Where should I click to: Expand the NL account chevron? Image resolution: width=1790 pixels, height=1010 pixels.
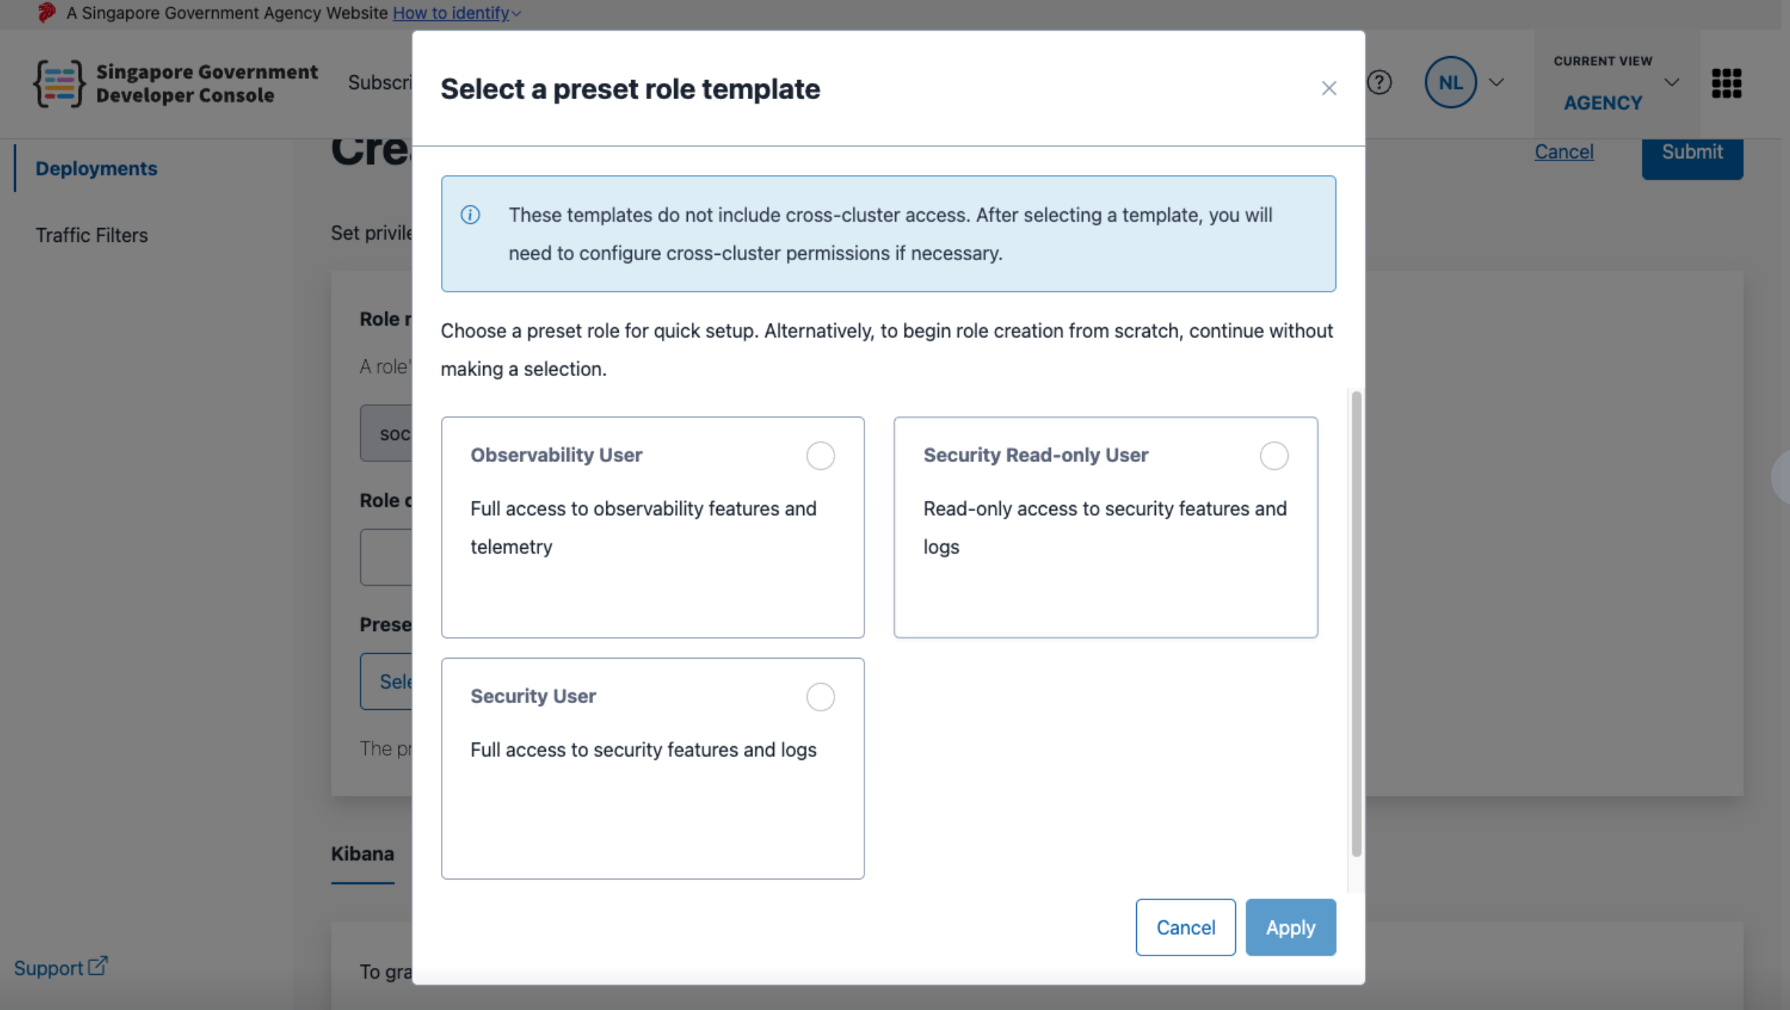[x=1496, y=82]
